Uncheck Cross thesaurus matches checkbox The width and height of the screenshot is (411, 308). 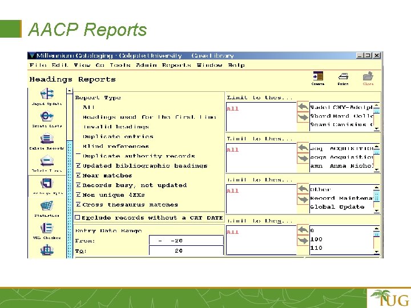pos(78,205)
